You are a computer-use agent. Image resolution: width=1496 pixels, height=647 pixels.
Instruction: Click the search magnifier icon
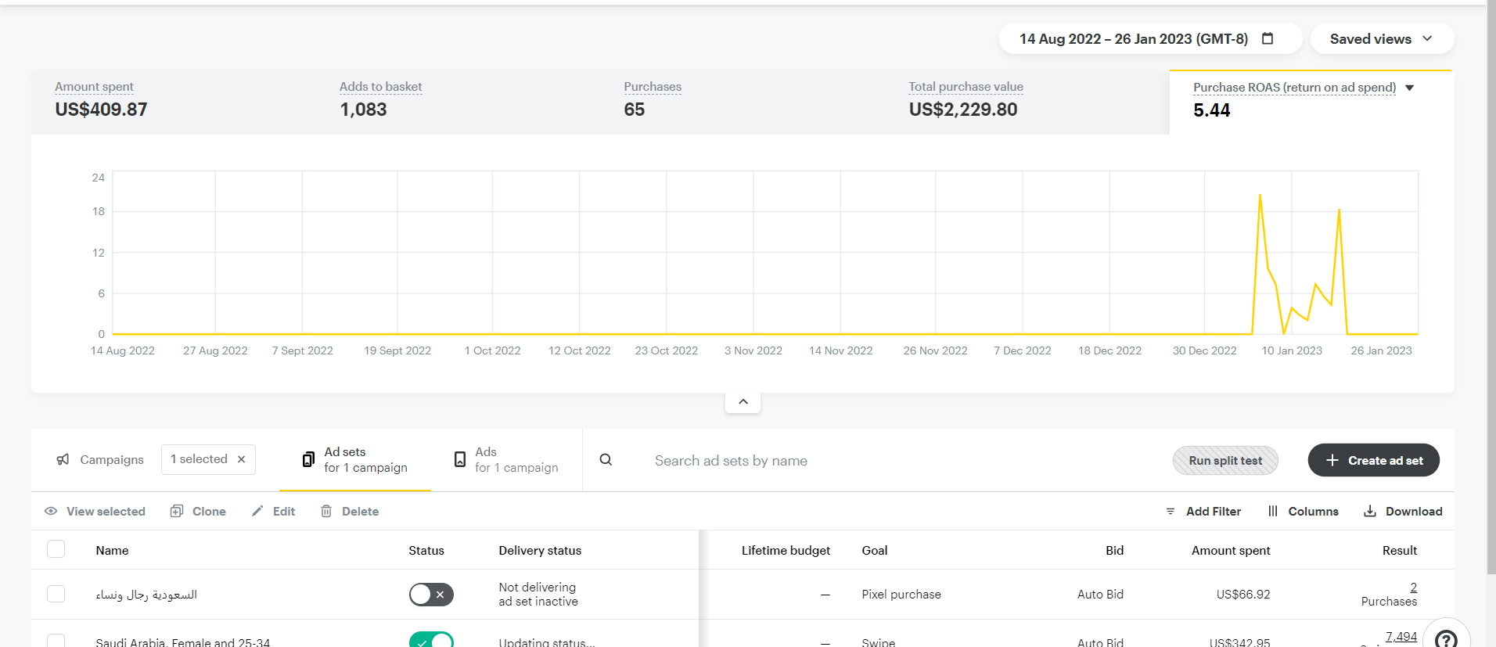click(606, 460)
